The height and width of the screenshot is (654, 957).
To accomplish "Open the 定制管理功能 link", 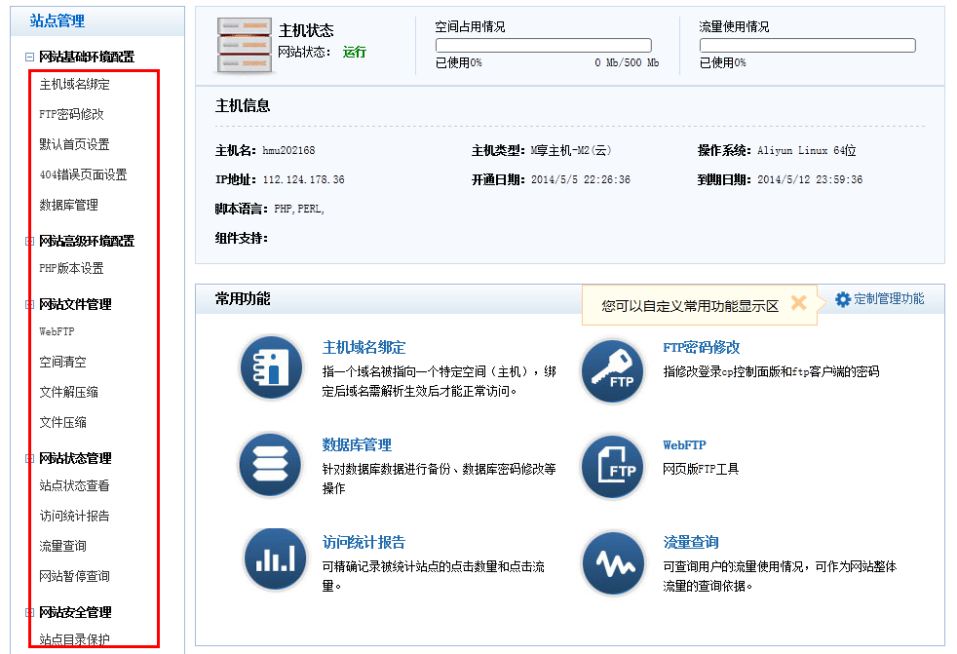I will (889, 299).
